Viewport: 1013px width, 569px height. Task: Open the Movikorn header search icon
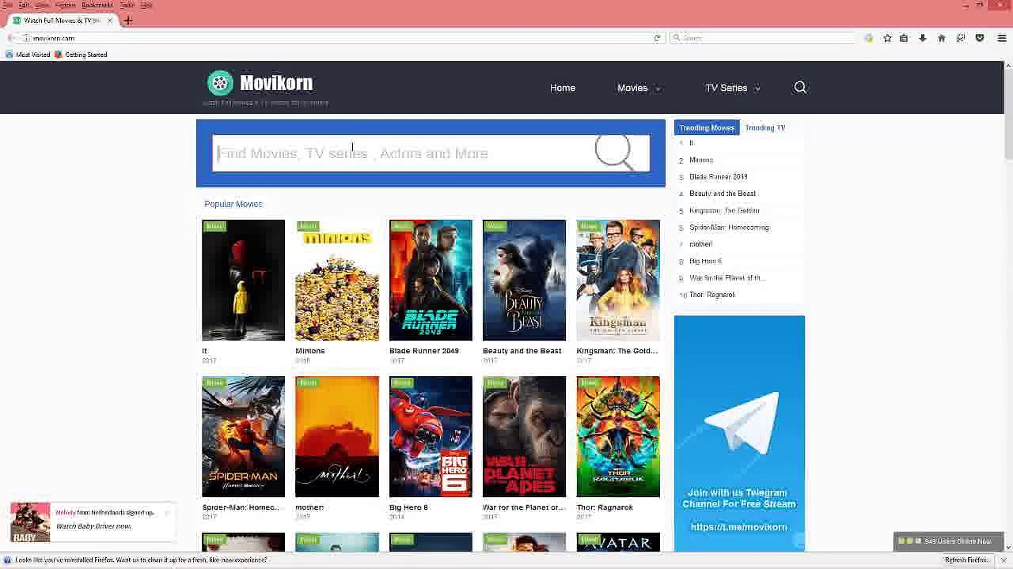pyautogui.click(x=800, y=88)
